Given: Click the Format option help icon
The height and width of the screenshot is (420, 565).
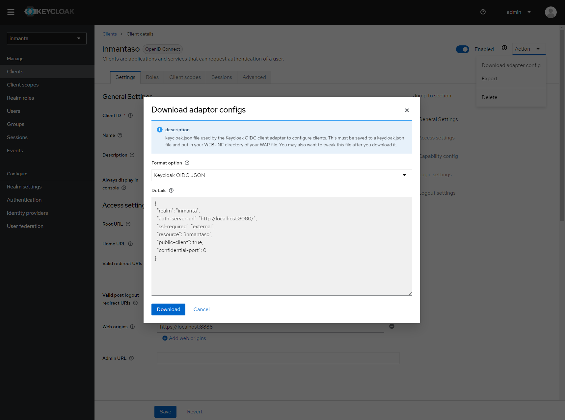Looking at the screenshot, I should pyautogui.click(x=187, y=163).
